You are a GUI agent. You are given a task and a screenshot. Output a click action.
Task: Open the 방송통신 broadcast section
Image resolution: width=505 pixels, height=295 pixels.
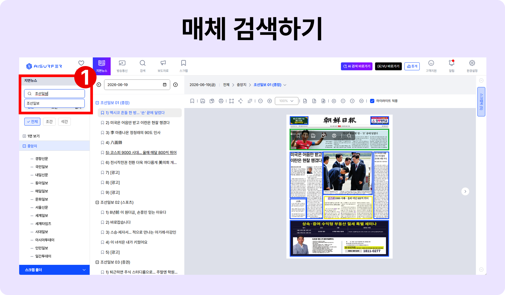click(x=122, y=66)
